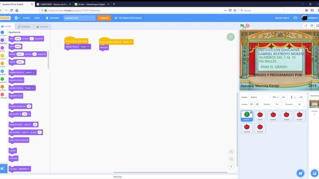Open the Mochila bar at the bottom
The height and width of the screenshot is (179, 319).
click(x=118, y=177)
